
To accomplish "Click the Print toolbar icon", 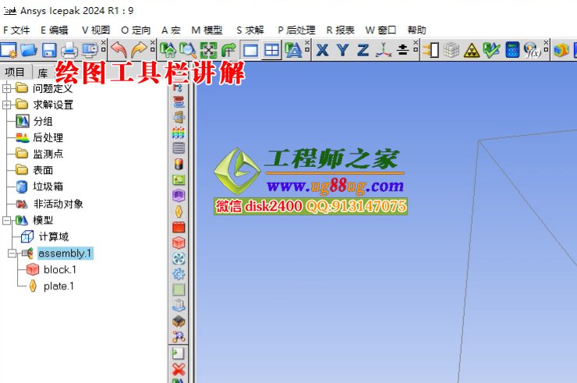I will click(69, 51).
